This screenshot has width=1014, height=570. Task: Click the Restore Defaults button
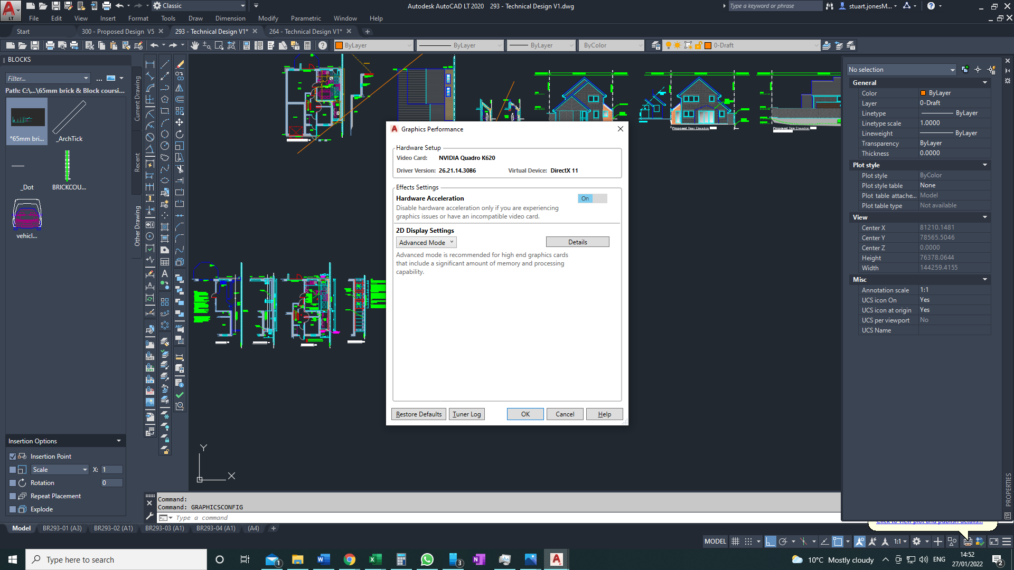(x=419, y=414)
